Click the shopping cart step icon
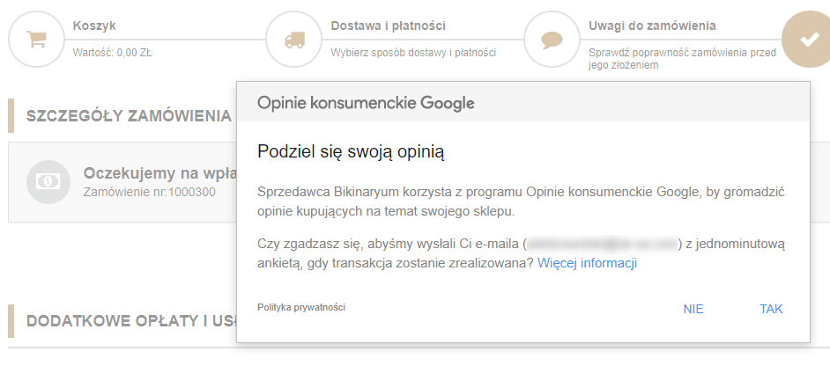Screen dimensions: 830x366 37,40
